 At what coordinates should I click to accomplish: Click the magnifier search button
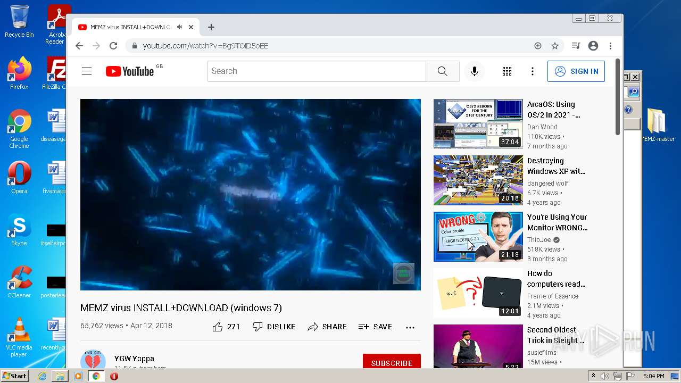click(x=443, y=71)
